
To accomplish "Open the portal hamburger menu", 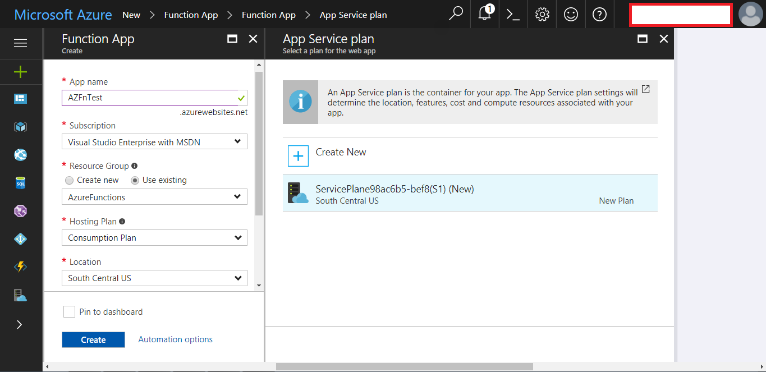I will 21,43.
